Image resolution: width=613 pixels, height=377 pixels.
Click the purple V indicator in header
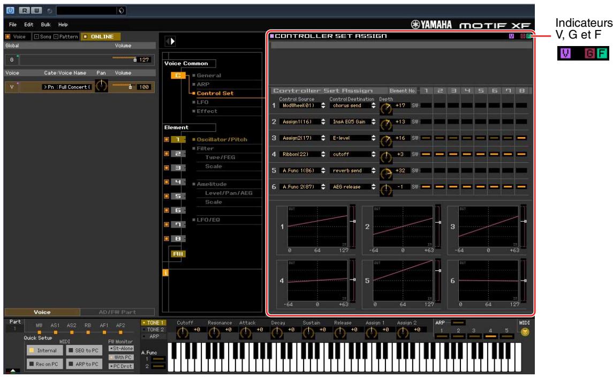pyautogui.click(x=511, y=36)
